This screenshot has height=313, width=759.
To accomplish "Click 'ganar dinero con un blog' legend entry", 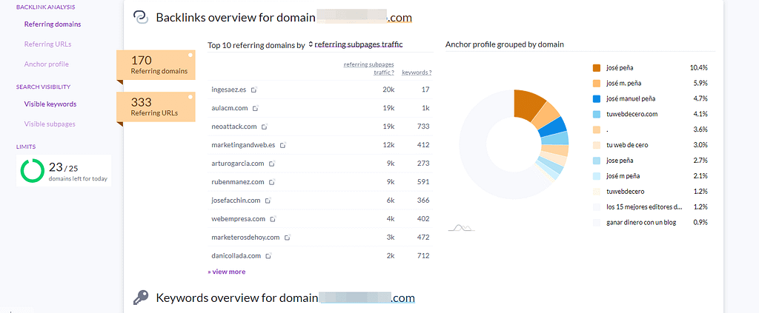I will 641,222.
